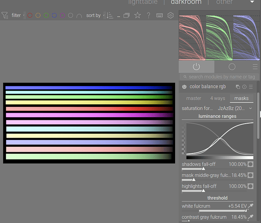Image resolution: width=261 pixels, height=223 pixels.
Task: Switch to the lighttable view
Action: [x=143, y=2]
